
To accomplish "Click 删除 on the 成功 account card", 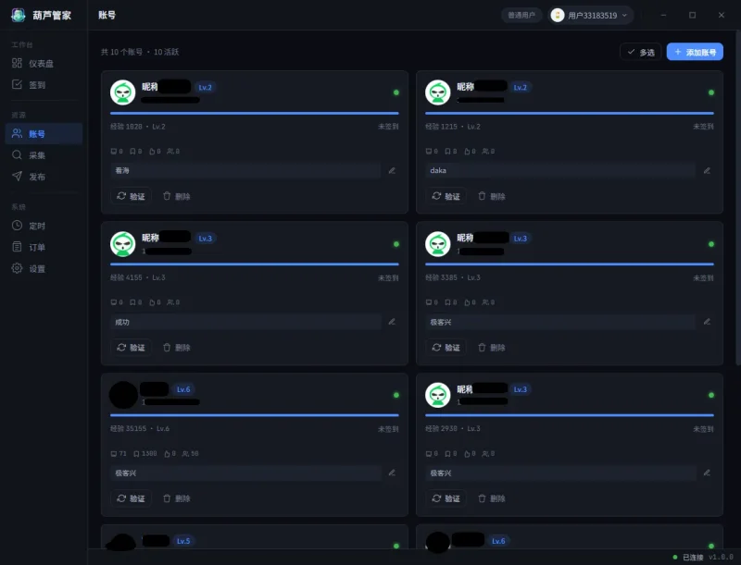I will pyautogui.click(x=176, y=348).
